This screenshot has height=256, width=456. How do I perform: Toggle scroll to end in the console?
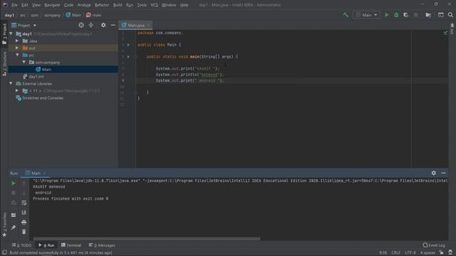coord(24,213)
